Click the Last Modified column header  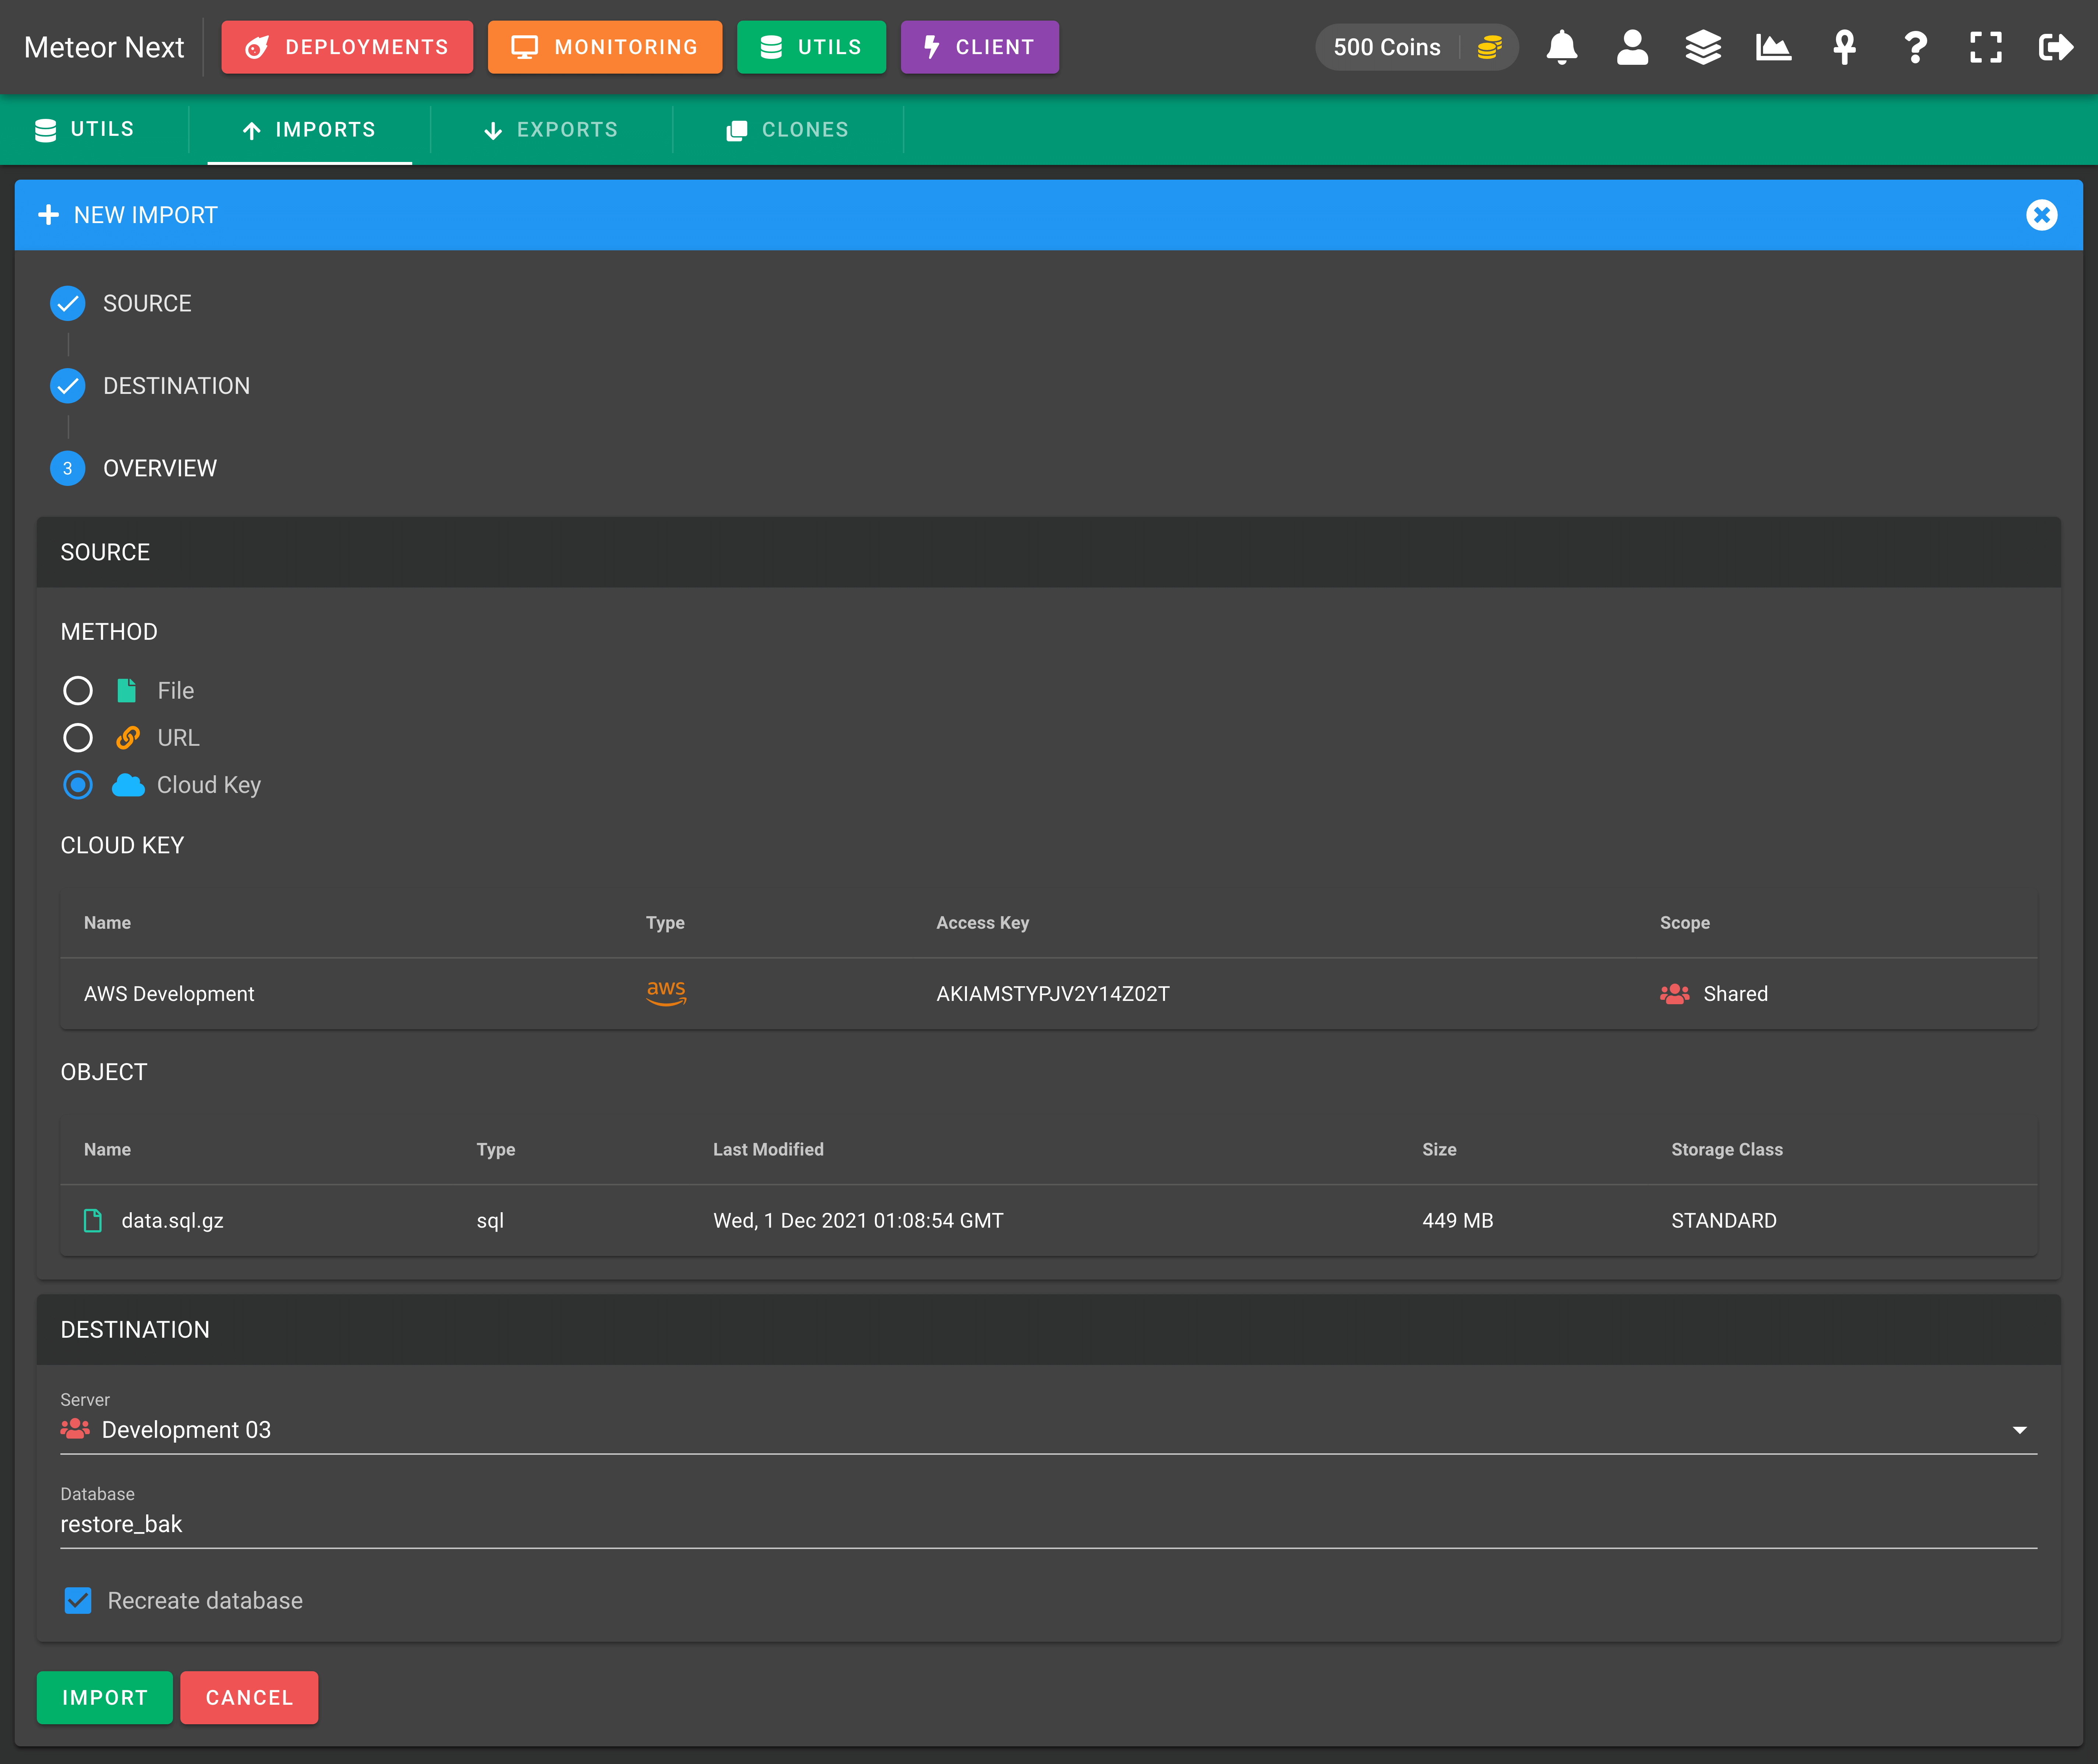click(x=768, y=1150)
